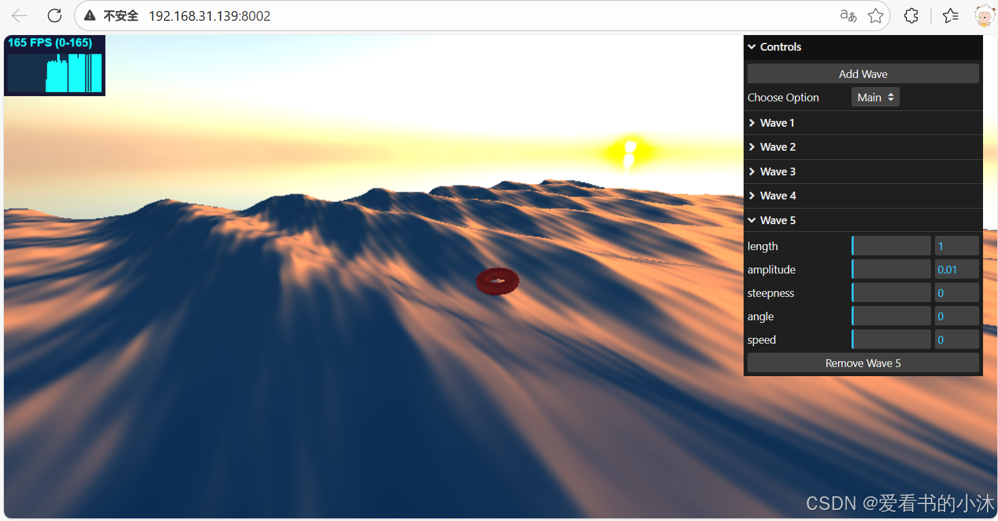Click the length value field showing 1
Viewport: 998px width, 521px height.
pyautogui.click(x=957, y=246)
